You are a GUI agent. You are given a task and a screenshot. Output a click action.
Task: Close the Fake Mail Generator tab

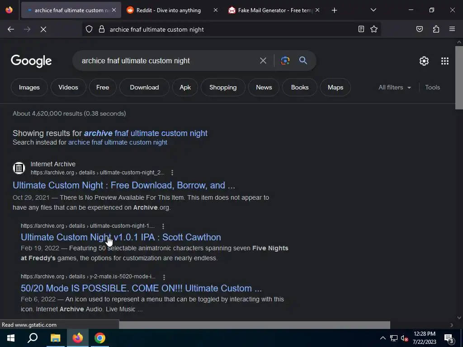point(317,10)
